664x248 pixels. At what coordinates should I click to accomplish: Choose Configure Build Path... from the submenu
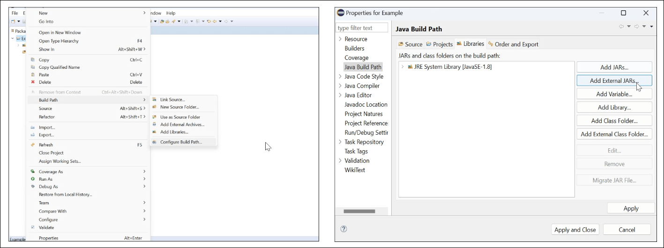click(184, 142)
